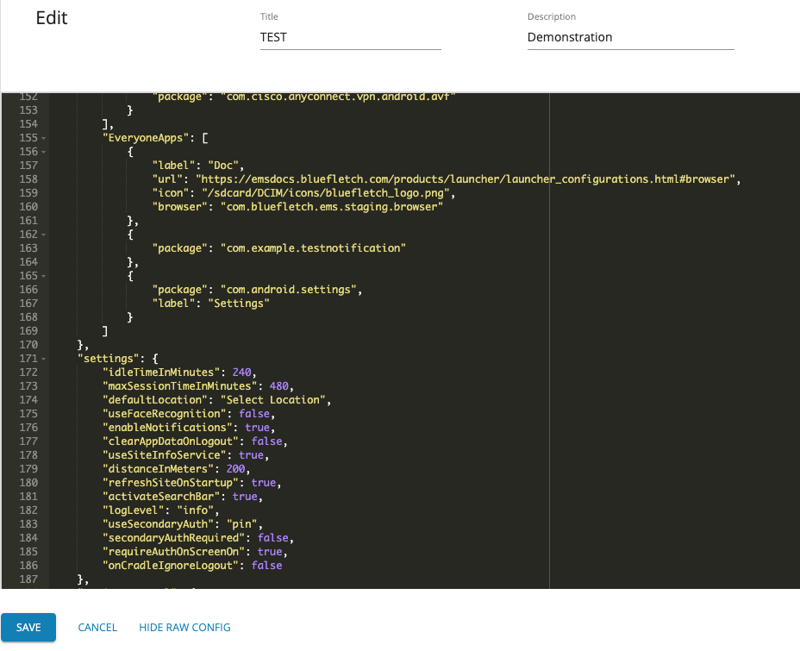
Task: Click refreshSiteOnStartup true value
Action: point(263,482)
